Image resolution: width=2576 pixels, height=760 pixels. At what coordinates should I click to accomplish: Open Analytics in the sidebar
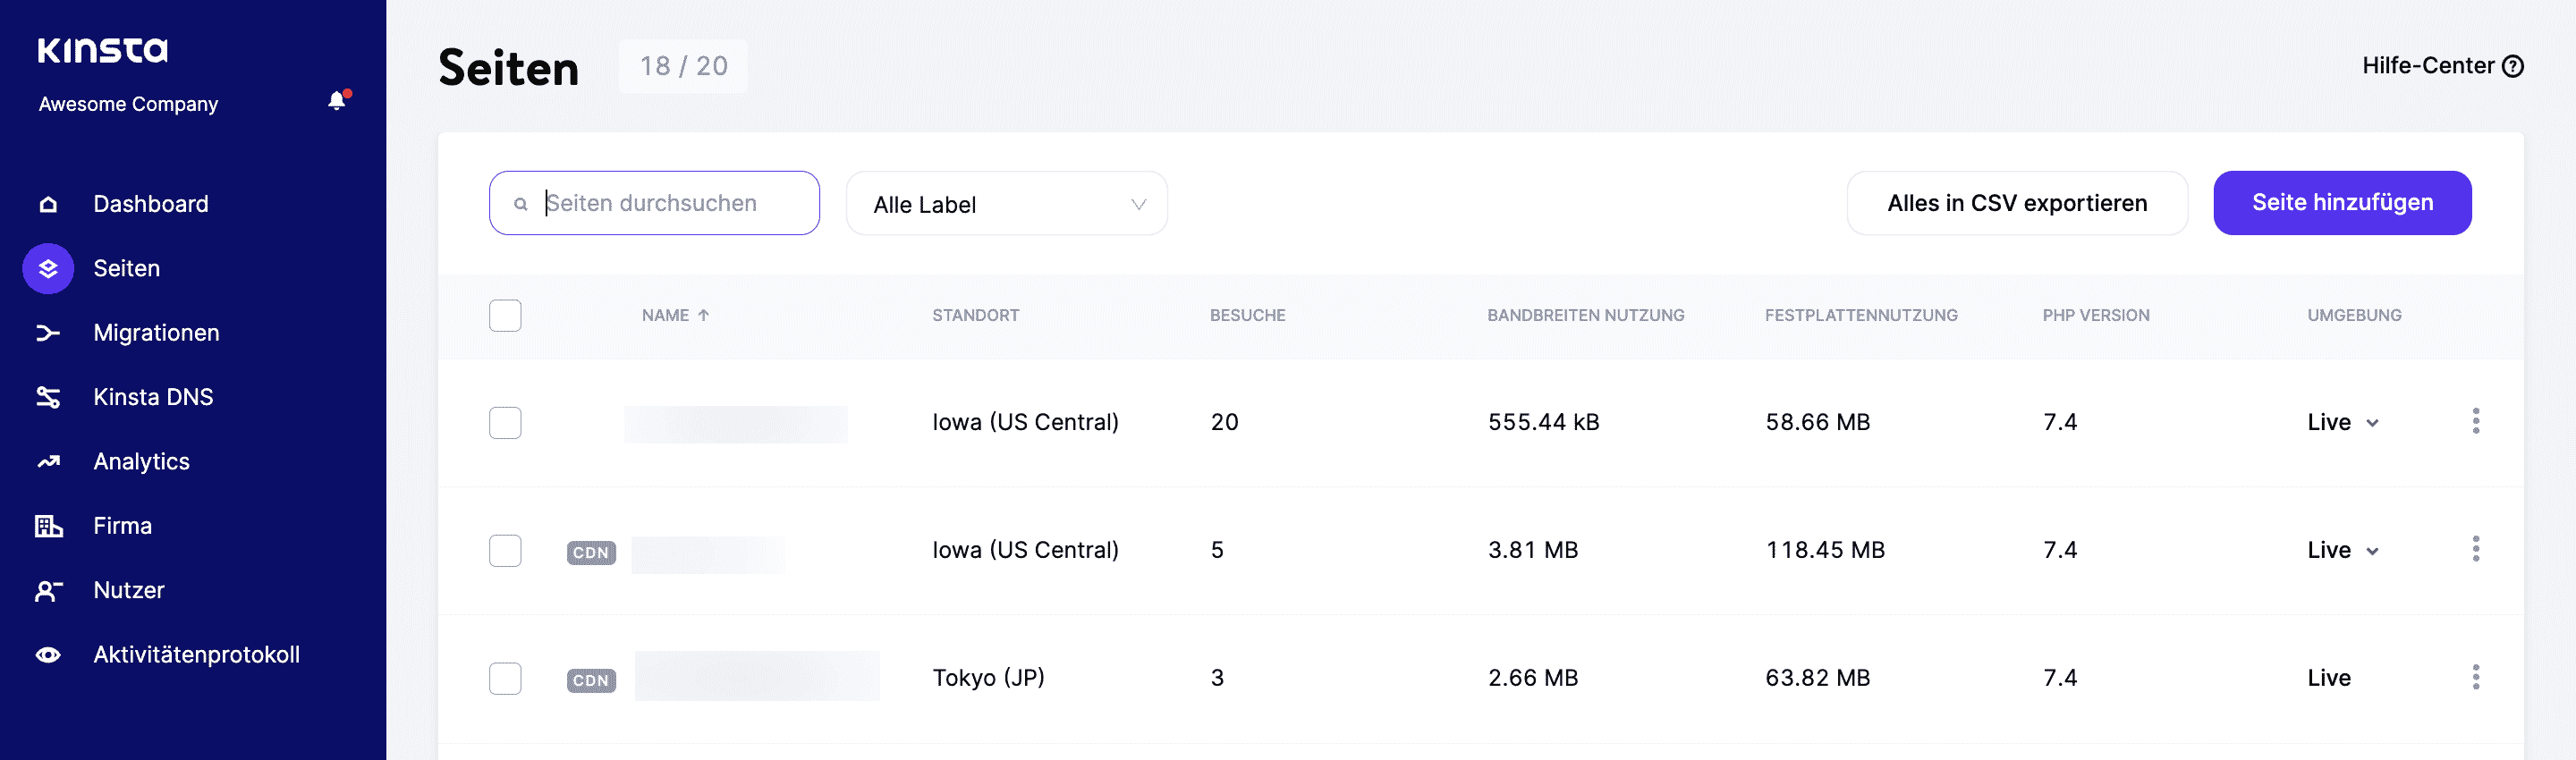click(x=141, y=462)
